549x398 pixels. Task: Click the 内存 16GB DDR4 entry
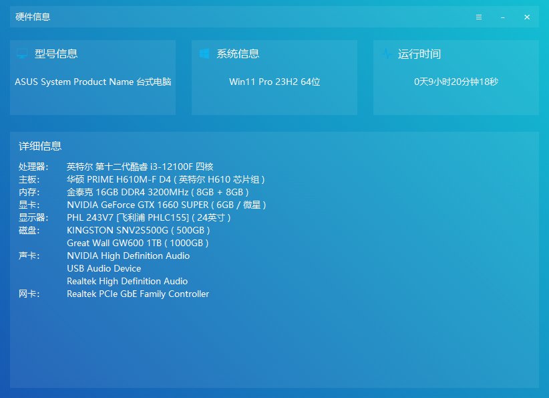[x=158, y=192]
